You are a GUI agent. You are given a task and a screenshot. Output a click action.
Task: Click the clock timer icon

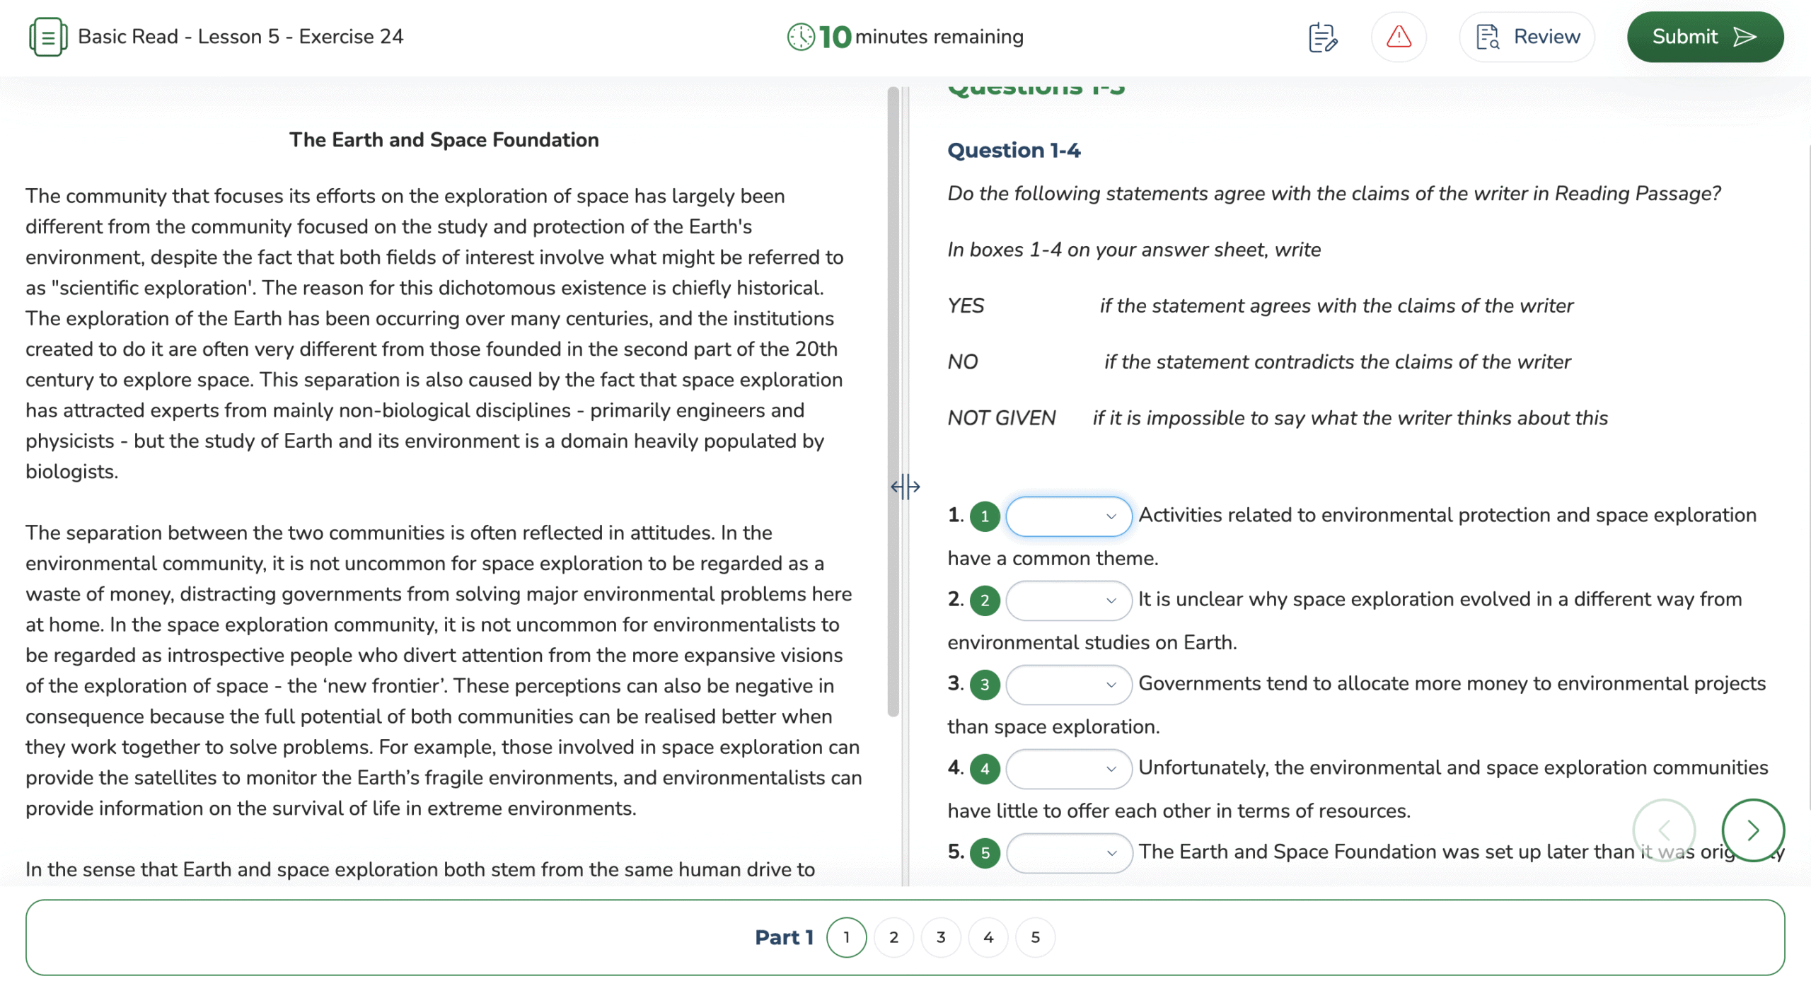click(x=801, y=37)
